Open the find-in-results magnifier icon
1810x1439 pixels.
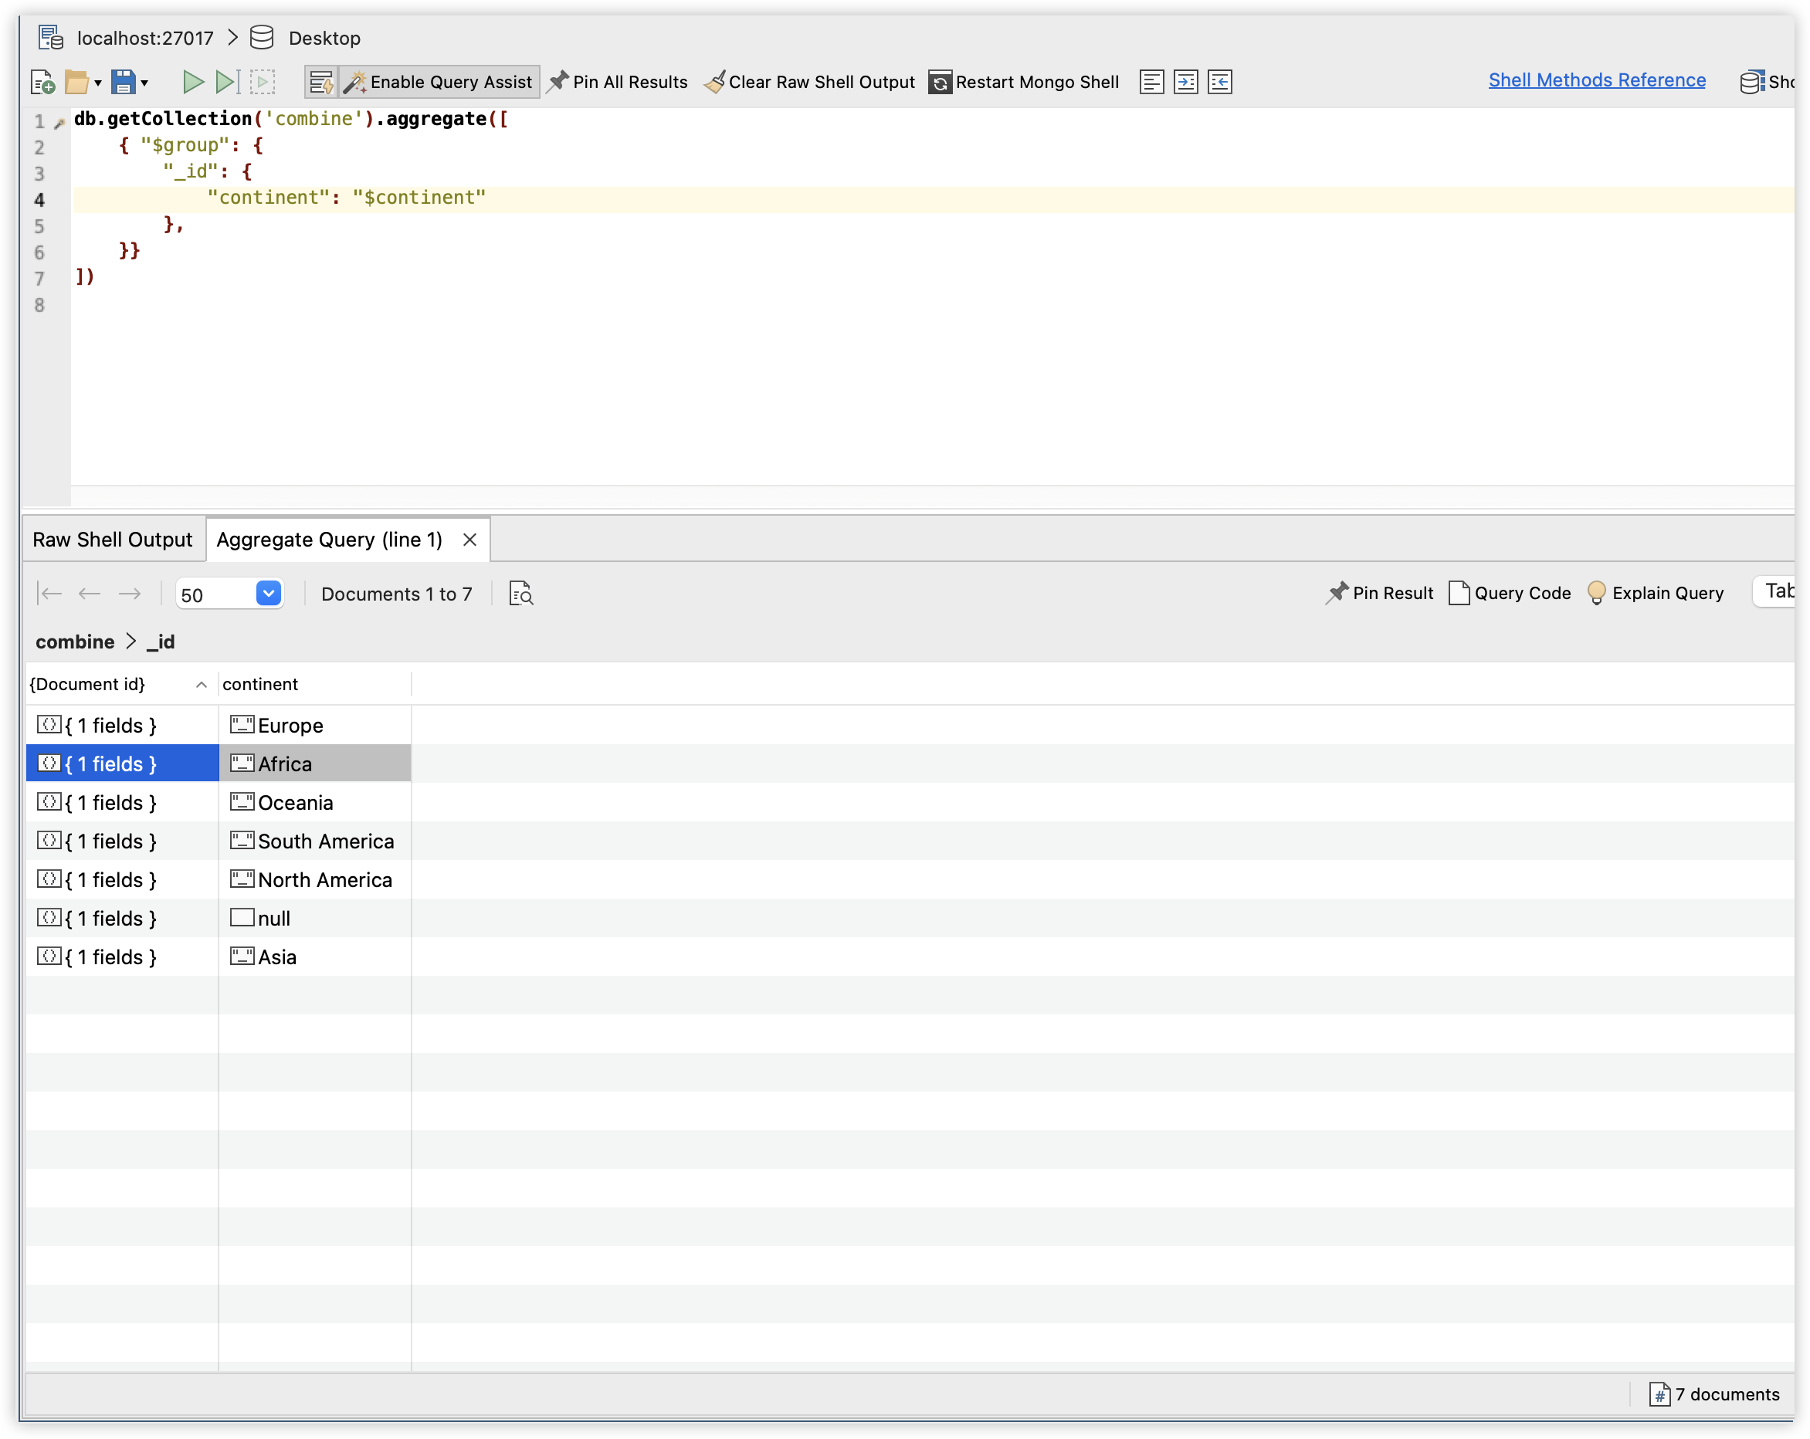[x=520, y=594]
